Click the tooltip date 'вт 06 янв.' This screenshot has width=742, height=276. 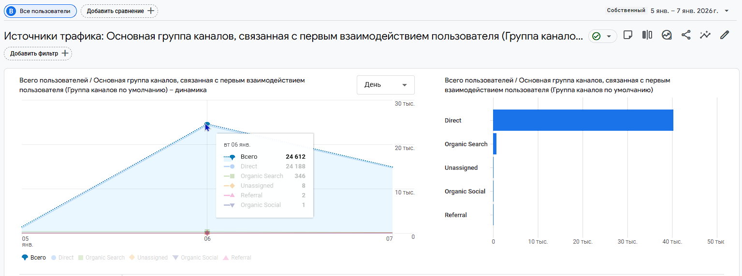point(237,144)
